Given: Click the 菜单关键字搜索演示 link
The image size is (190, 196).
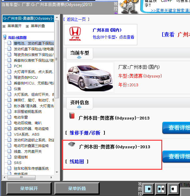Looking at the screenshot, I should click(x=170, y=11).
